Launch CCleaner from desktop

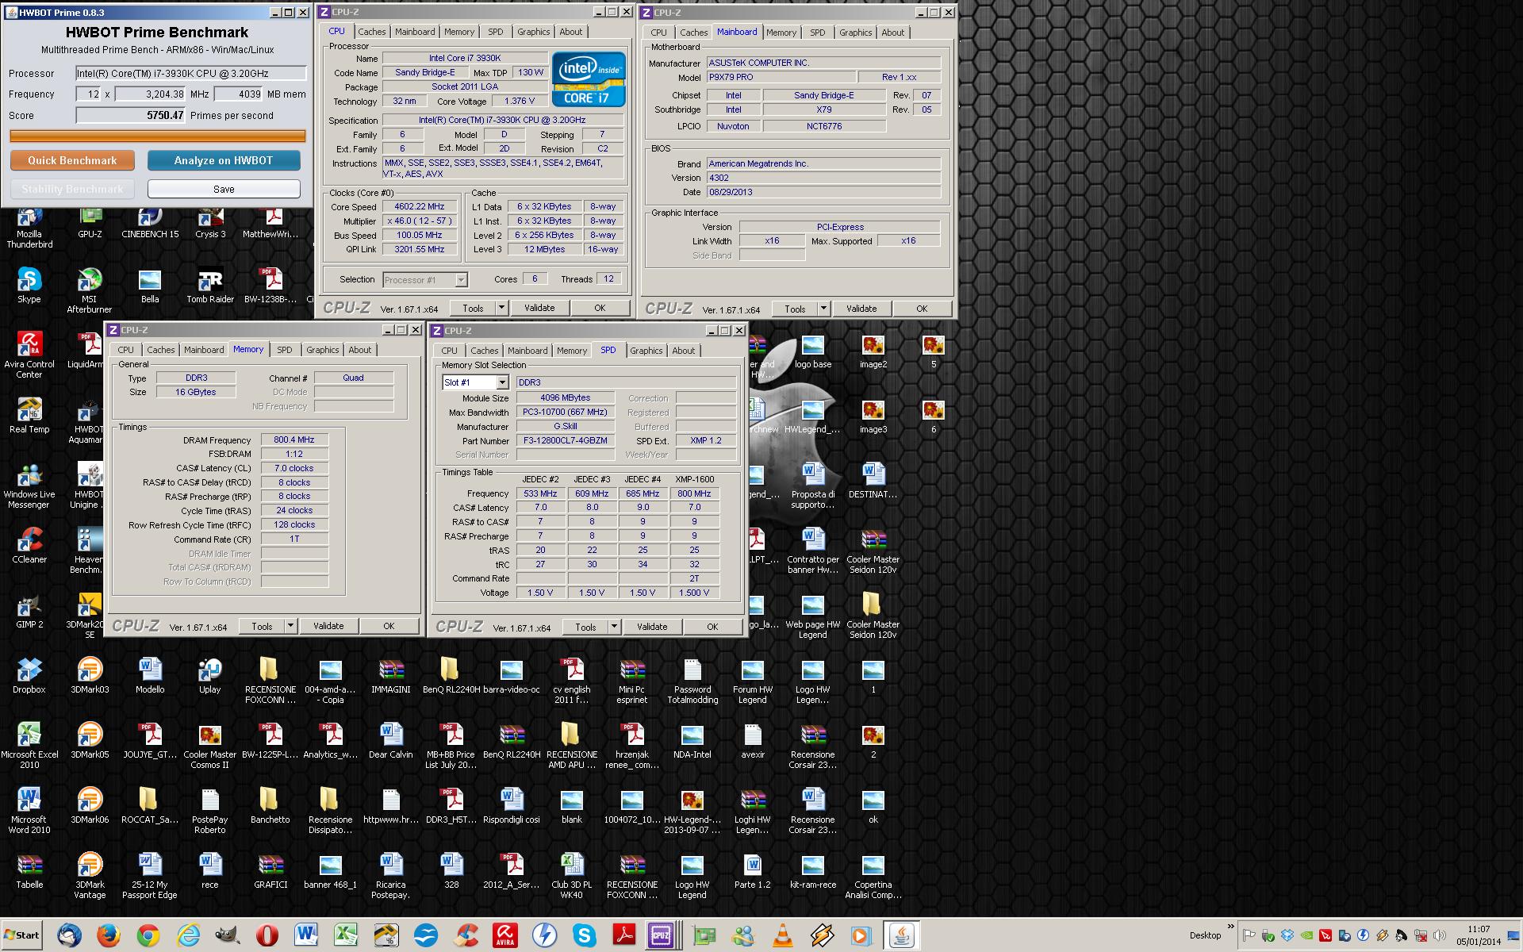[x=29, y=545]
